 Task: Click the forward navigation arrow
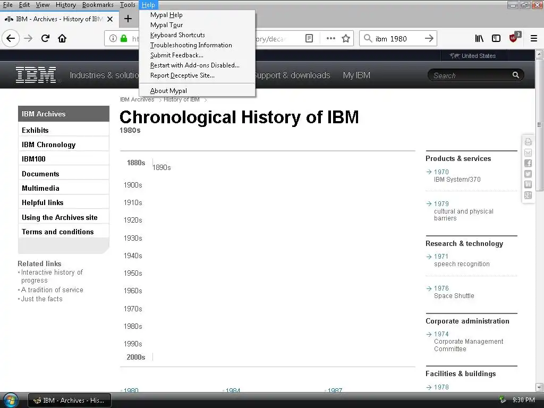coord(28,38)
